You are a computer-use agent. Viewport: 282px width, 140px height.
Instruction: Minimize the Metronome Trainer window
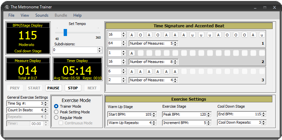255,7
